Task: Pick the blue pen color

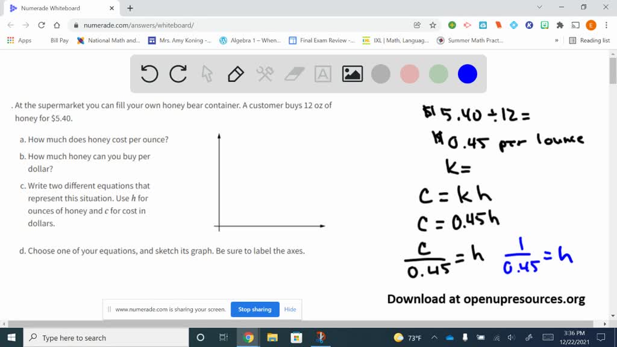Action: tap(468, 74)
